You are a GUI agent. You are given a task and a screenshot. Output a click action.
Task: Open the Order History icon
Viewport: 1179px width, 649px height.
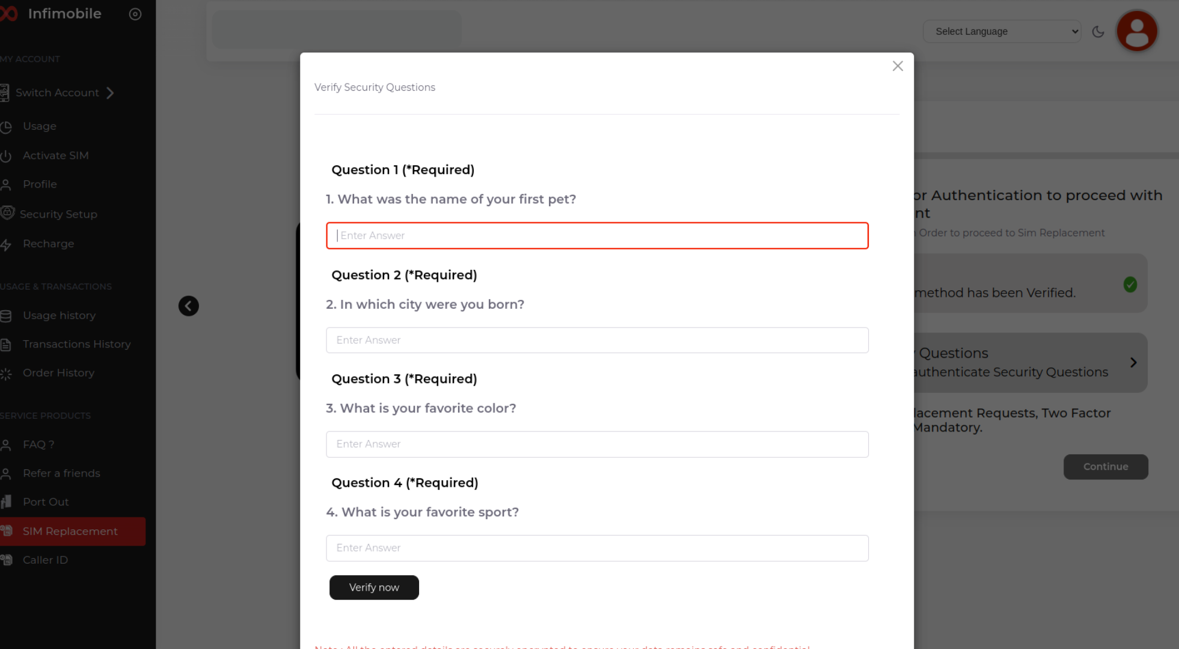[x=6, y=374]
